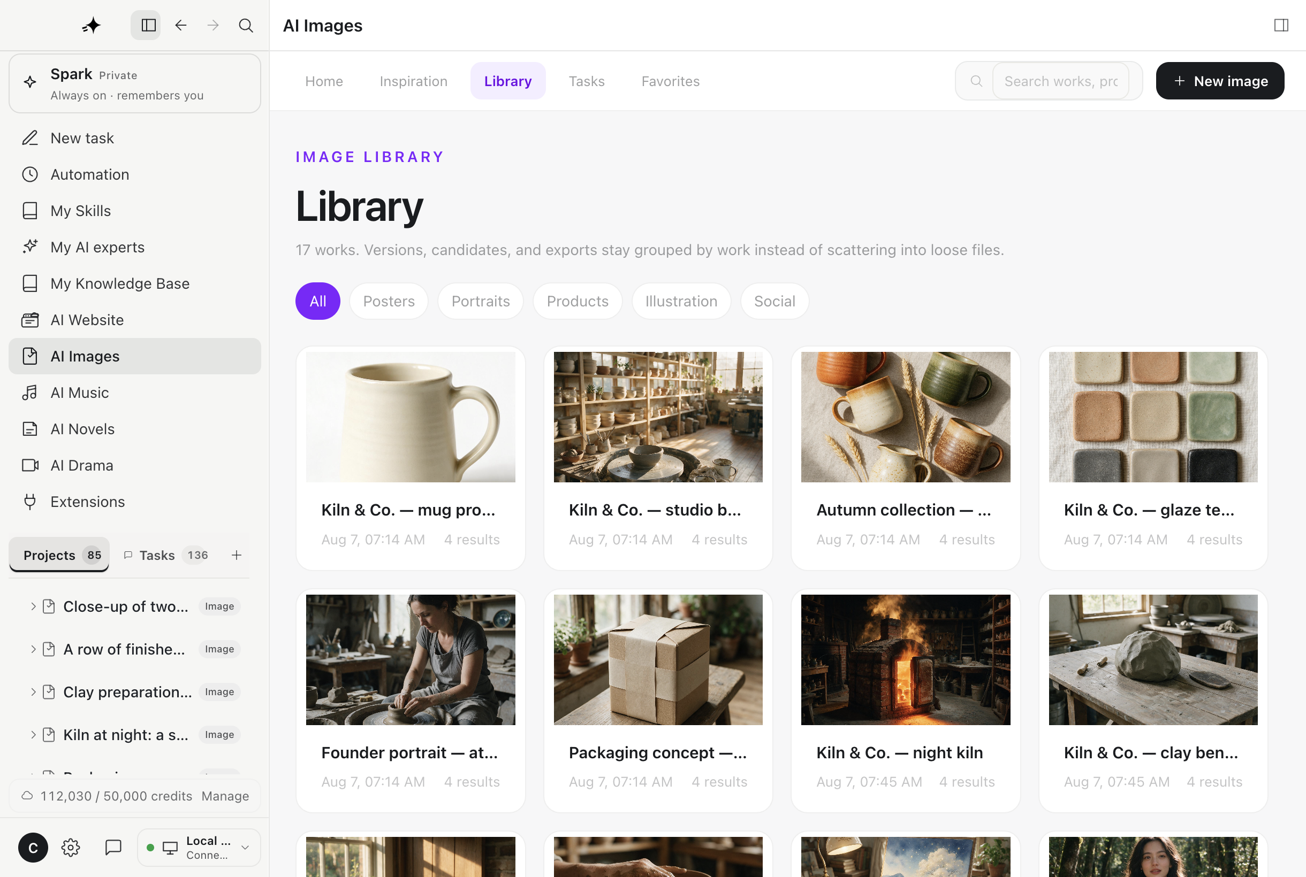Click the clock icon beside Automation

[x=30, y=174]
